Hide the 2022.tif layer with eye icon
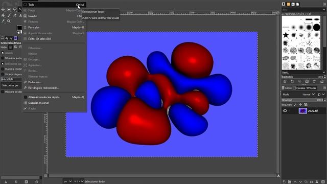This screenshot has height=184, width=327. click(285, 111)
